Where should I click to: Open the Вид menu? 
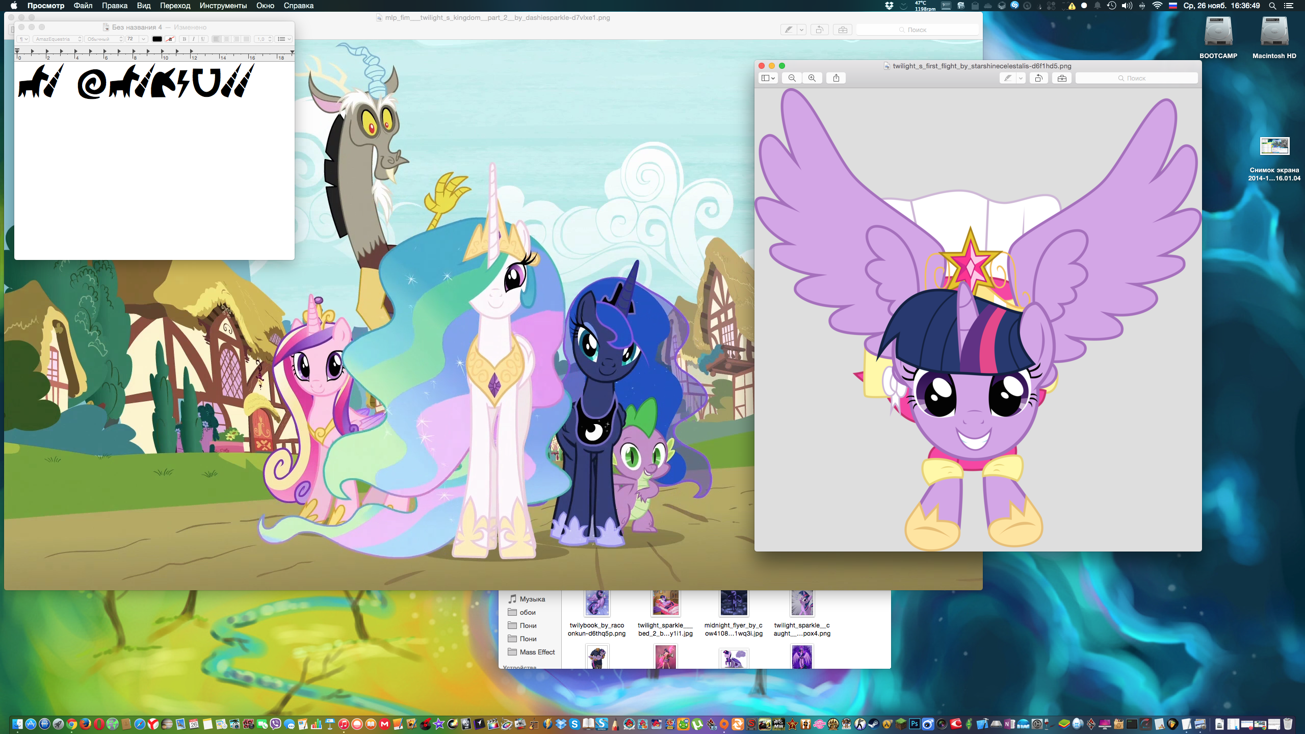(144, 6)
